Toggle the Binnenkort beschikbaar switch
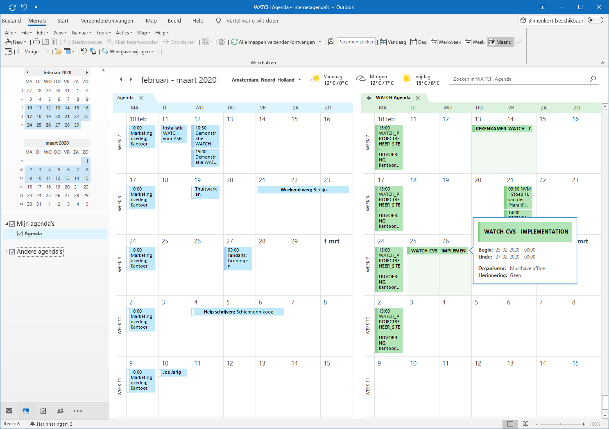Viewport: 609px width, 429px height. point(595,20)
